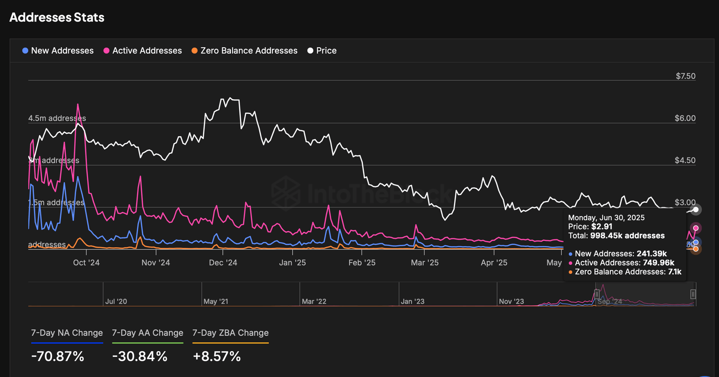Click the orange Zero Balance Addresses legend dot
719x377 pixels.
click(x=195, y=51)
